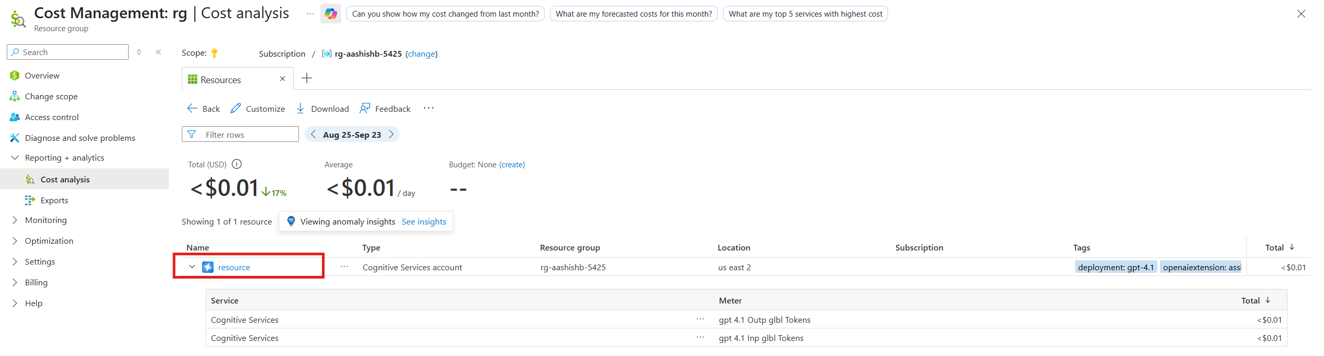Expand the resource row chevron

click(192, 266)
